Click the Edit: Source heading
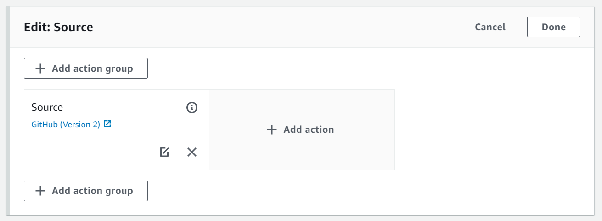 58,27
